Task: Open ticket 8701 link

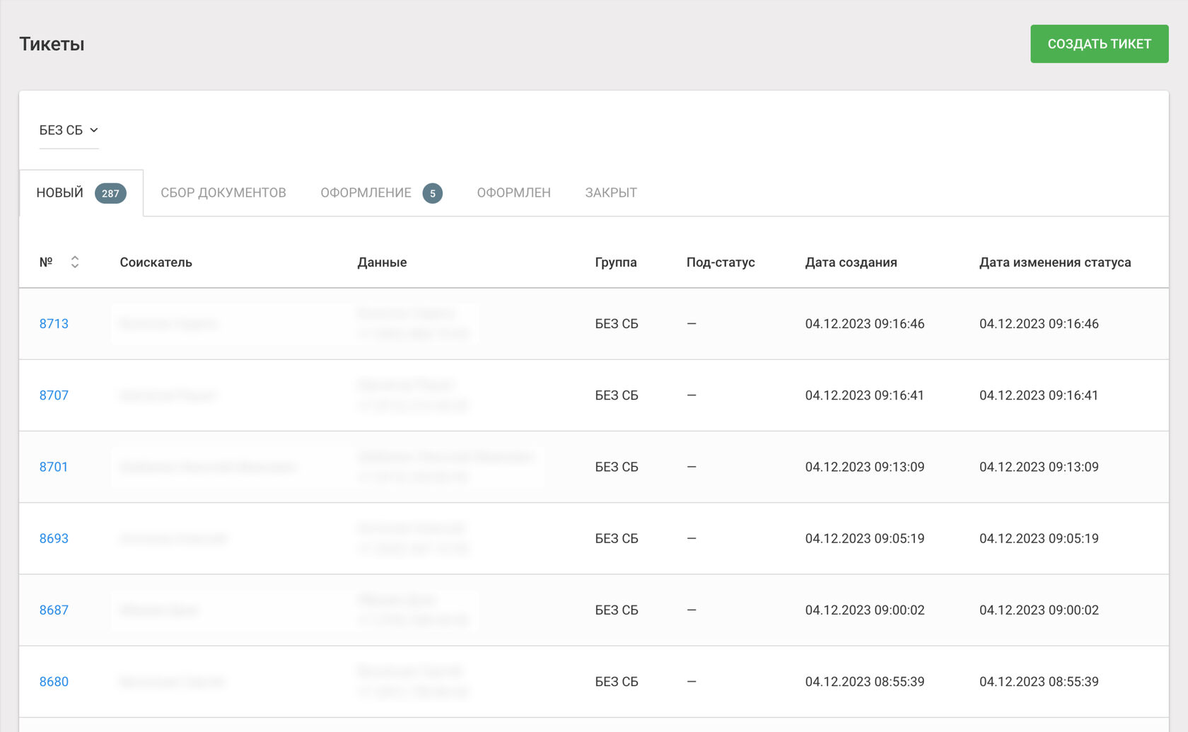Action: (x=54, y=467)
